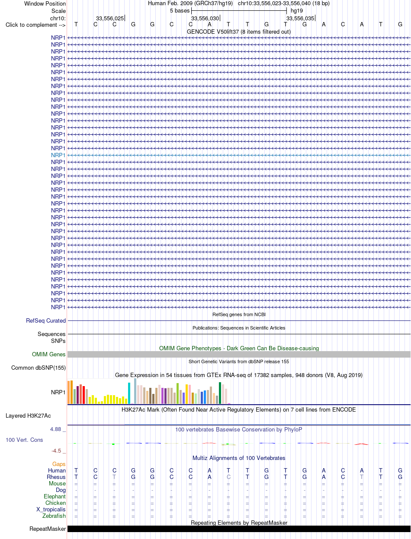Image resolution: width=411 pixels, height=539 pixels.
Task: Click the chr10: ruler label
Action: coord(58,18)
